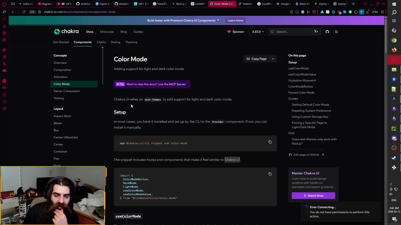401x225 pixels.
Task: Click the Sponsor heart button
Action: [236, 32]
